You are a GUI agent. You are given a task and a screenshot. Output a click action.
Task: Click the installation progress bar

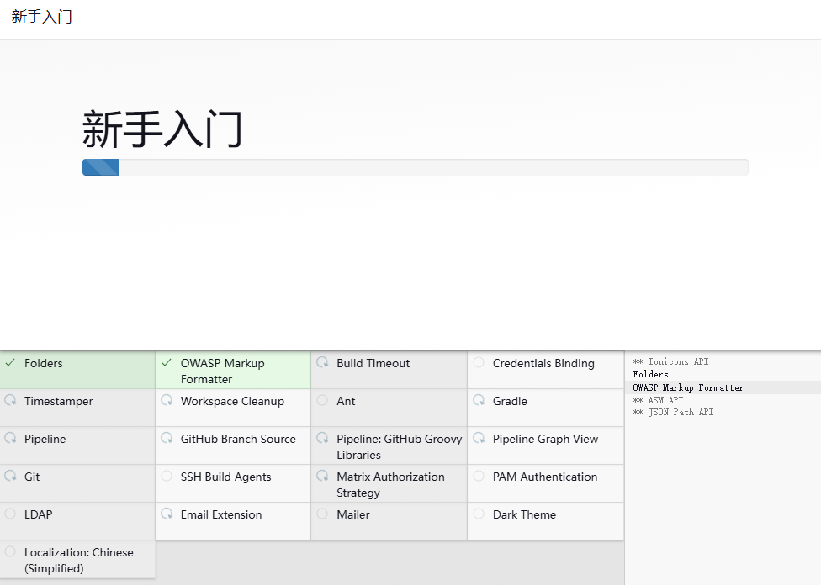coord(415,167)
